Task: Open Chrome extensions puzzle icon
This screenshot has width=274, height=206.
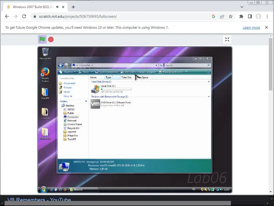Action: 241,16
